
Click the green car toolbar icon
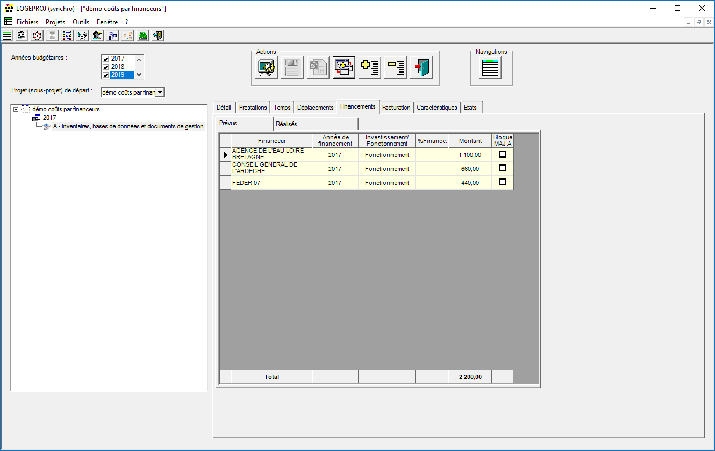pos(142,35)
